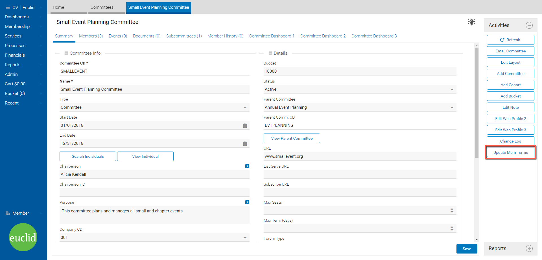The width and height of the screenshot is (542, 260).
Task: Open the Members (3) tab
Action: (91, 36)
